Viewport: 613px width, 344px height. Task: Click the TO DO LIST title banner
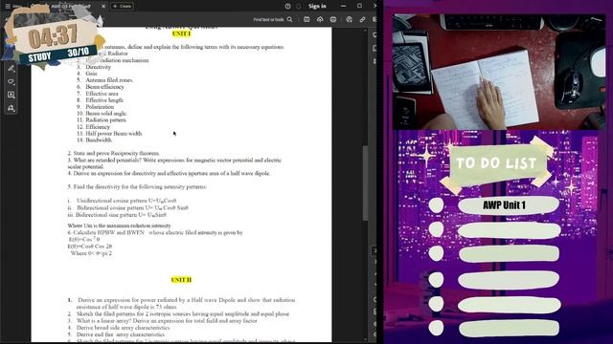pyautogui.click(x=497, y=163)
